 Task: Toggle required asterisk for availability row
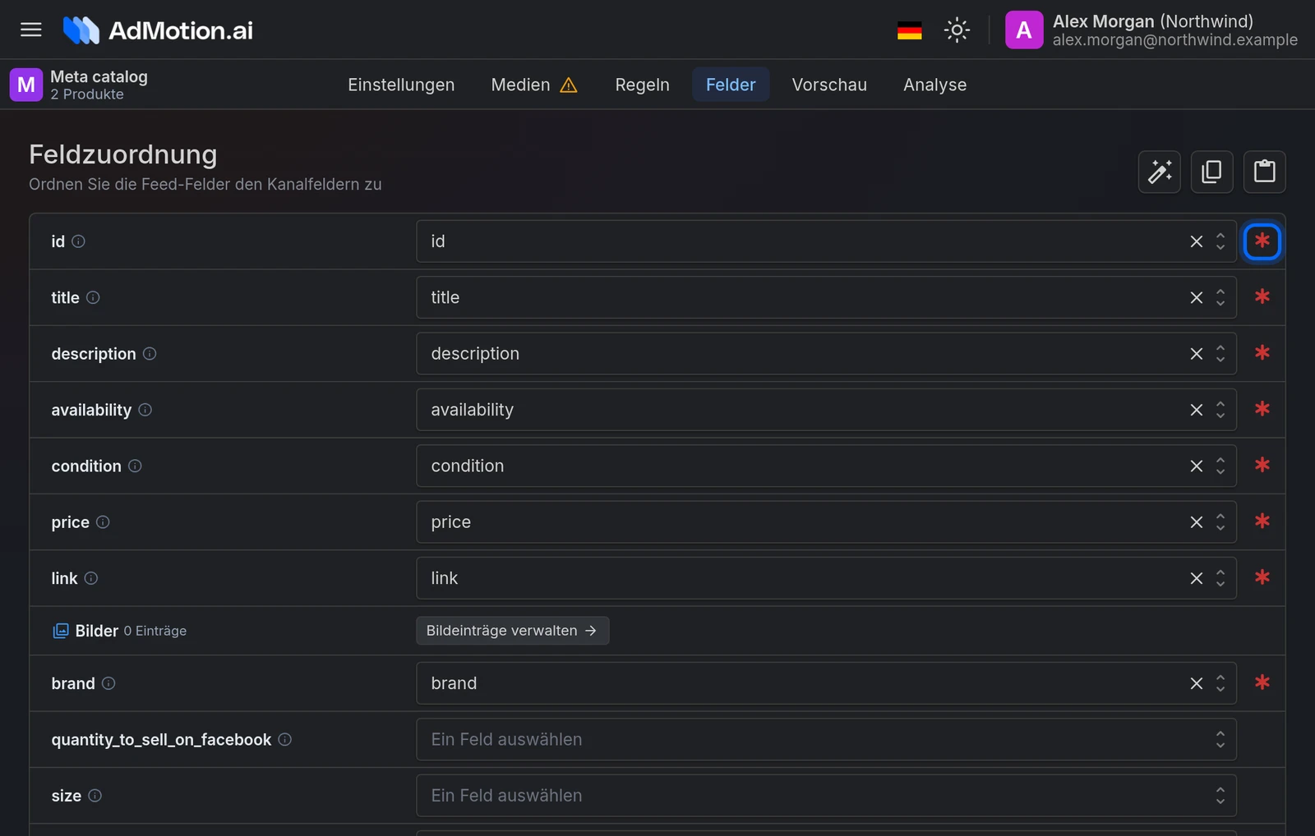[1262, 410]
